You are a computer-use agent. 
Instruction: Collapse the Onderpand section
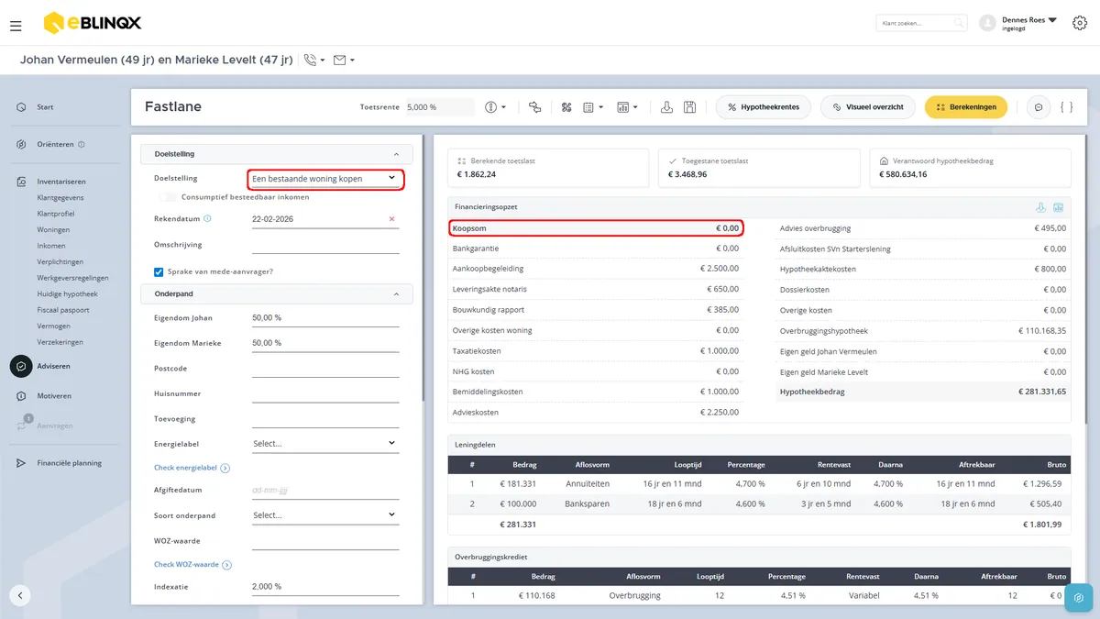396,294
